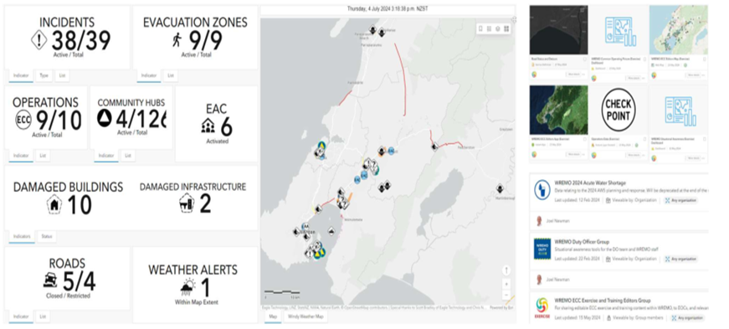Open the ellipsis menu on Road Status and Detours card

[x=584, y=75]
